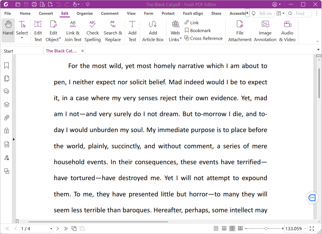Close The Black Cat tab

click(x=82, y=51)
